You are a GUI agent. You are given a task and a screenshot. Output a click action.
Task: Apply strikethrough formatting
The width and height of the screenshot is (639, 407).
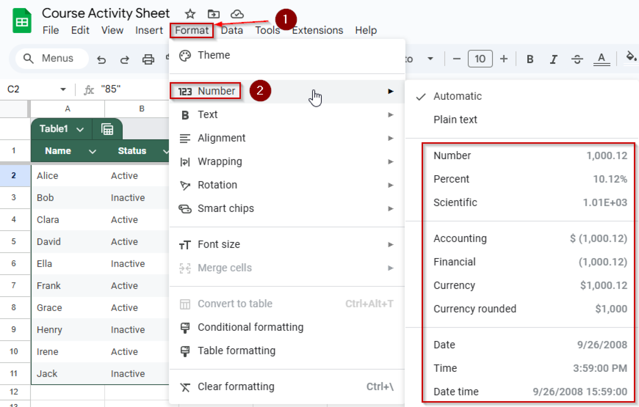[577, 59]
